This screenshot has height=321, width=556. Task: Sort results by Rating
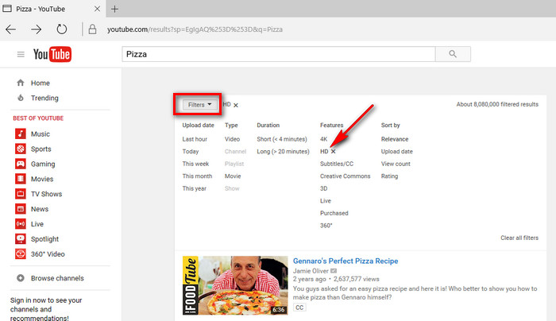389,176
